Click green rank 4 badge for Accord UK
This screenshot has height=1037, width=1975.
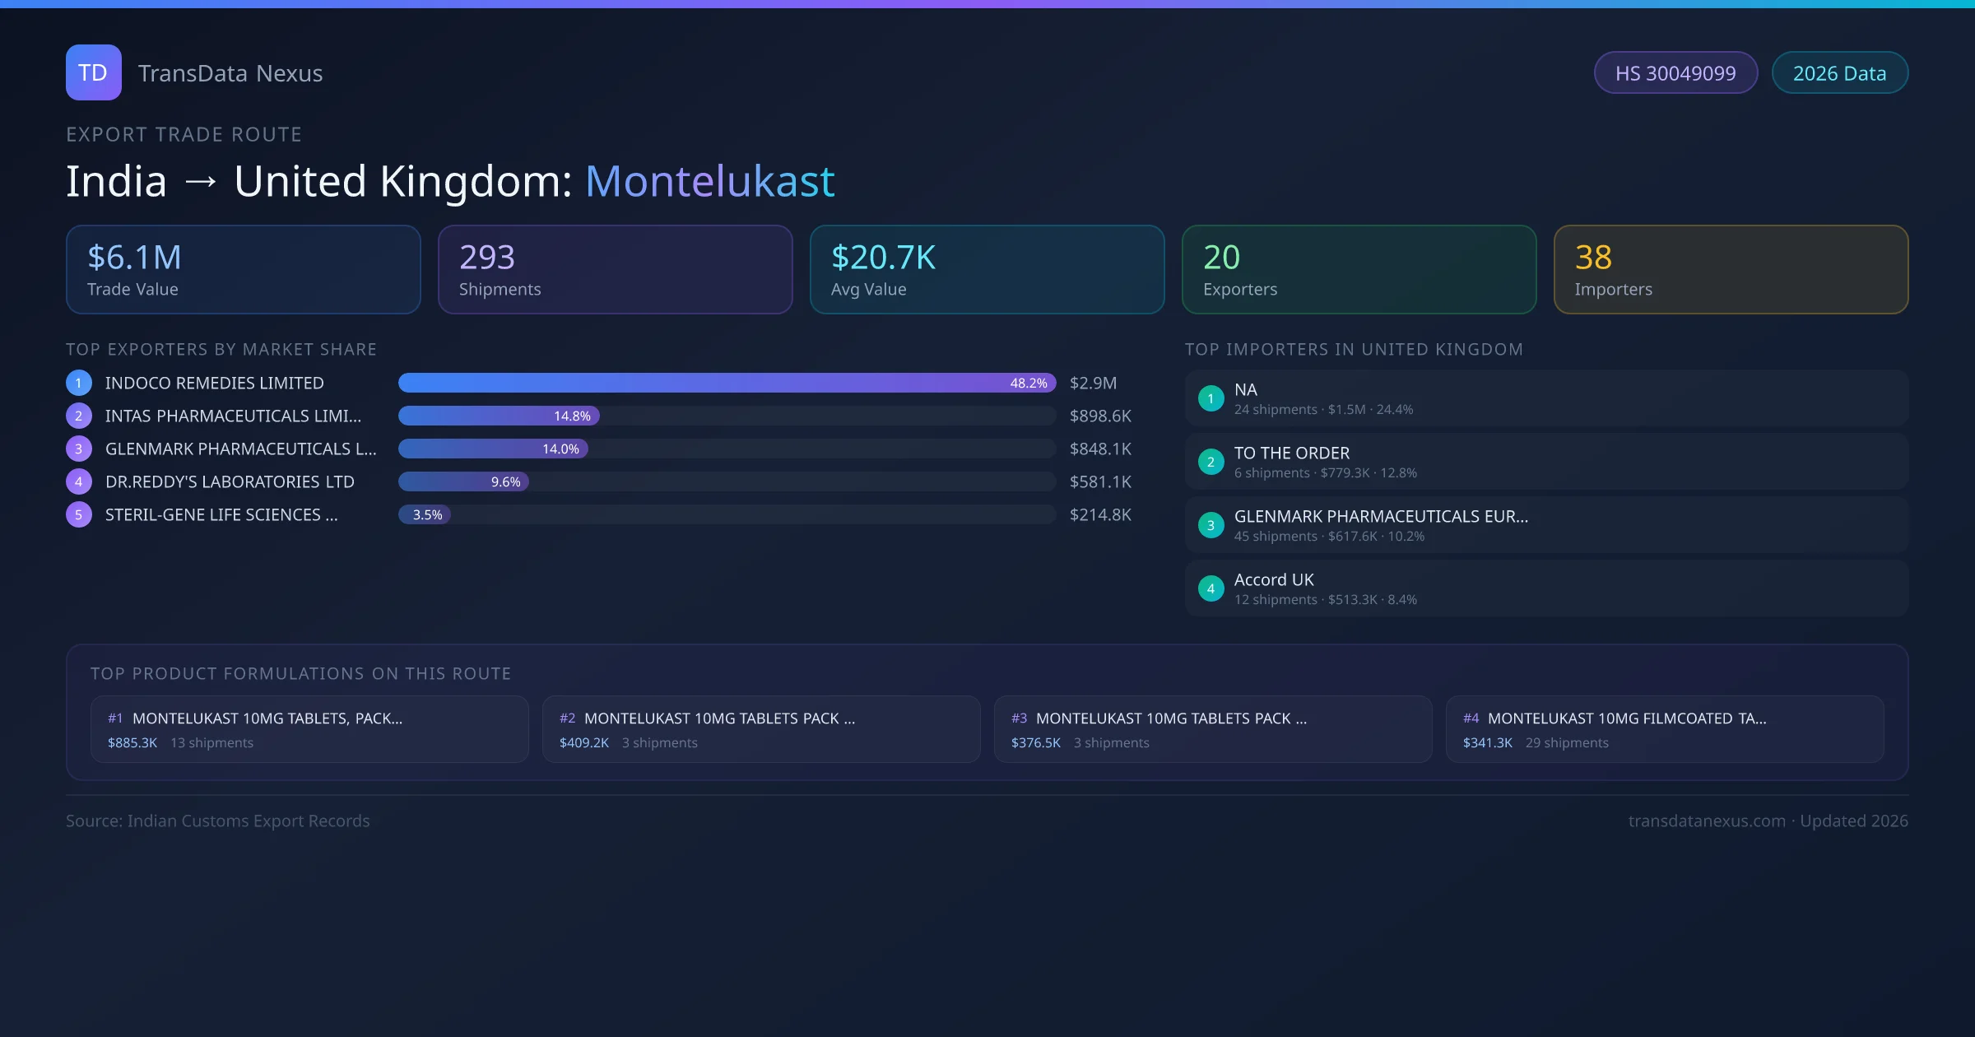(1211, 588)
